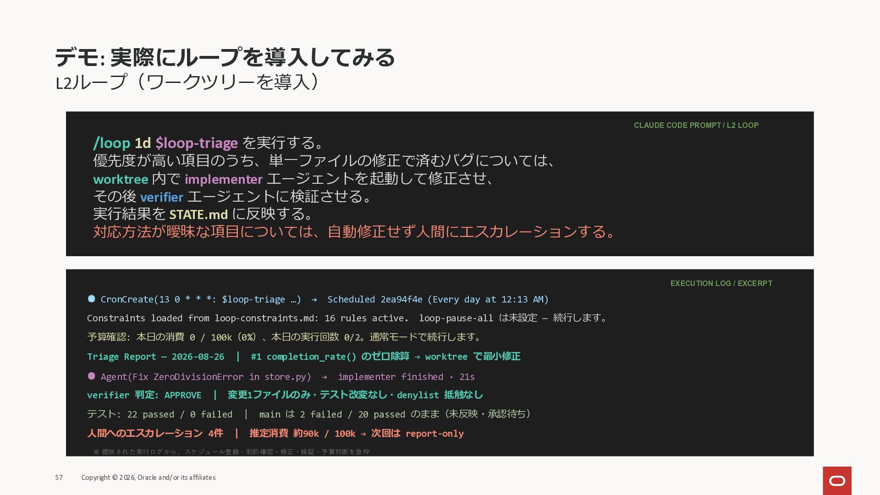Click Agent(Fix ZeroDivisionError in store.py) text
Image resolution: width=880 pixels, height=495 pixels.
(x=206, y=377)
